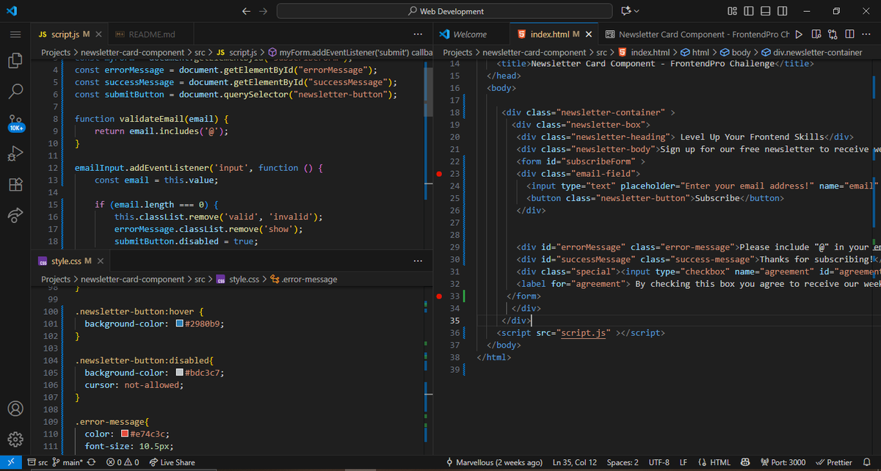This screenshot has width=881, height=471.
Task: Open the Run and Debug view
Action: 15,153
